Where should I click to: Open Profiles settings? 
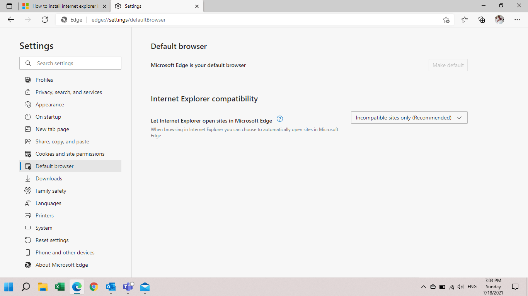pyautogui.click(x=70, y=80)
